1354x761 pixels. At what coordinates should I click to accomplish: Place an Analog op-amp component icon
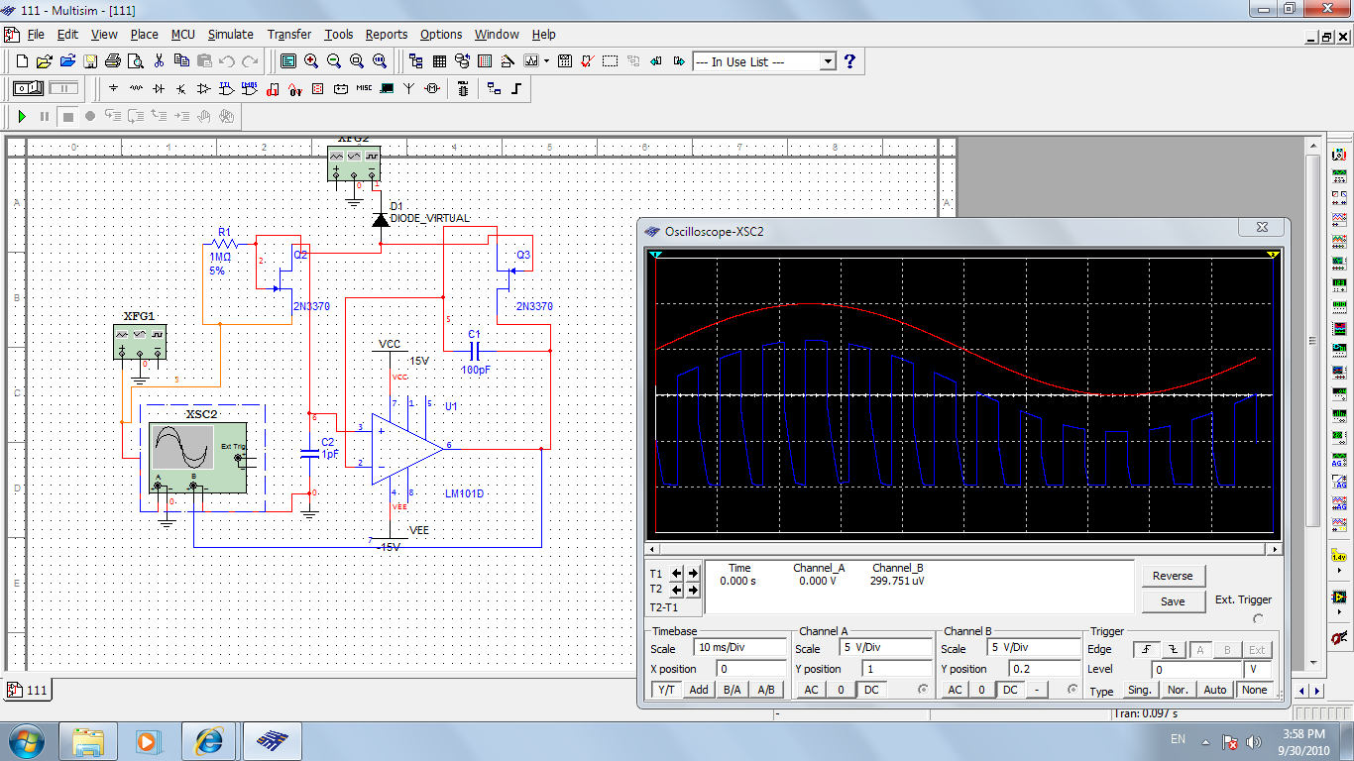(x=204, y=88)
